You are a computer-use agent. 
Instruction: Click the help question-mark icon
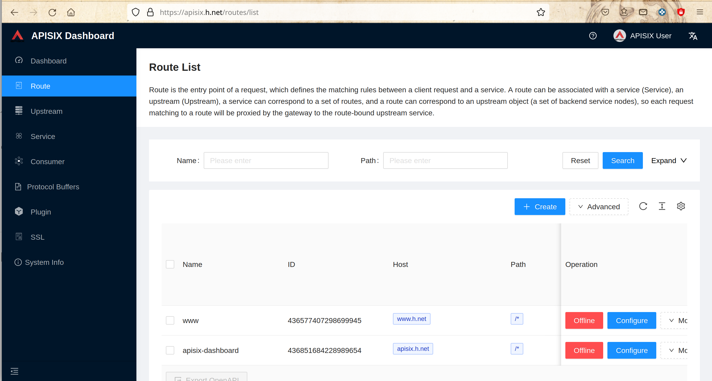593,36
